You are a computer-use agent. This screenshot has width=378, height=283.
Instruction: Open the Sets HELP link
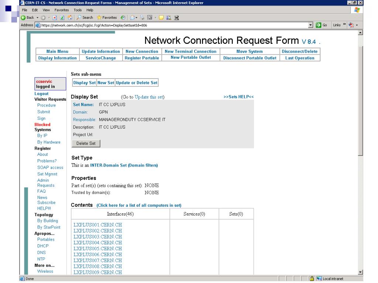tap(238, 97)
